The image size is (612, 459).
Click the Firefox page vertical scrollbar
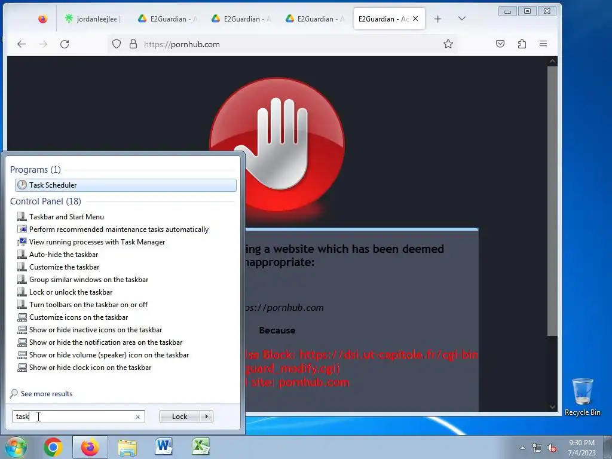(552, 201)
